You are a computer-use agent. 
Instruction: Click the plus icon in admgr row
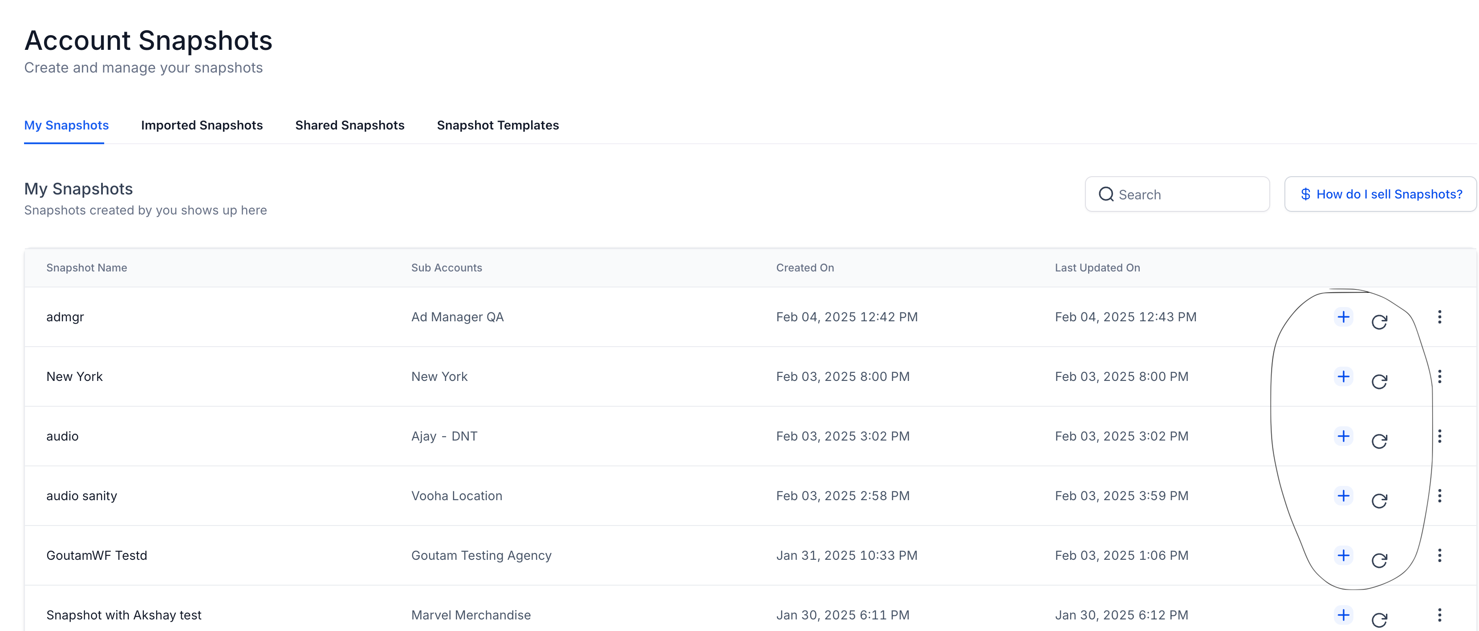click(1343, 317)
